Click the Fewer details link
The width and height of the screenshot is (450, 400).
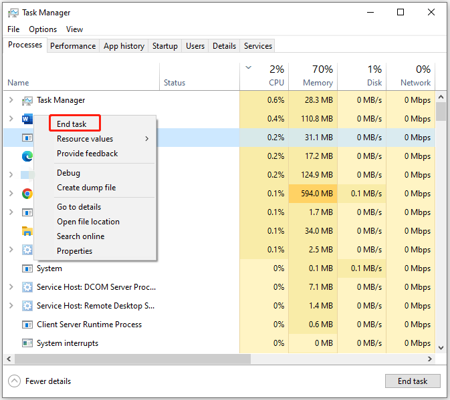coord(48,381)
